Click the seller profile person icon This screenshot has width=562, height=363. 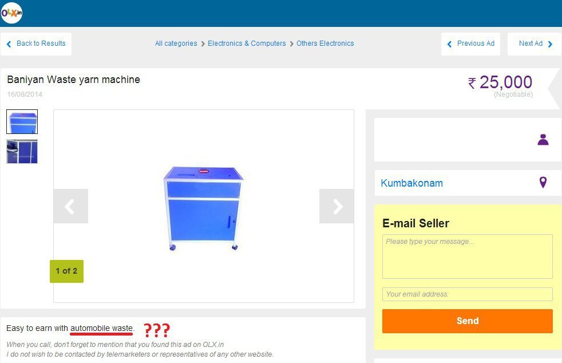543,140
